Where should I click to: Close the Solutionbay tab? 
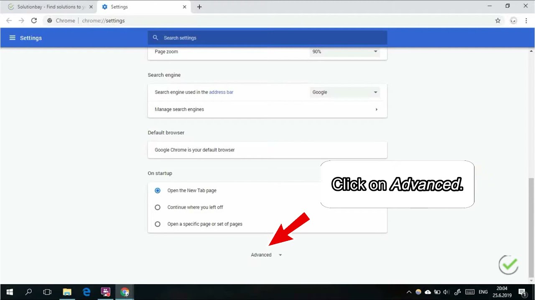91,7
